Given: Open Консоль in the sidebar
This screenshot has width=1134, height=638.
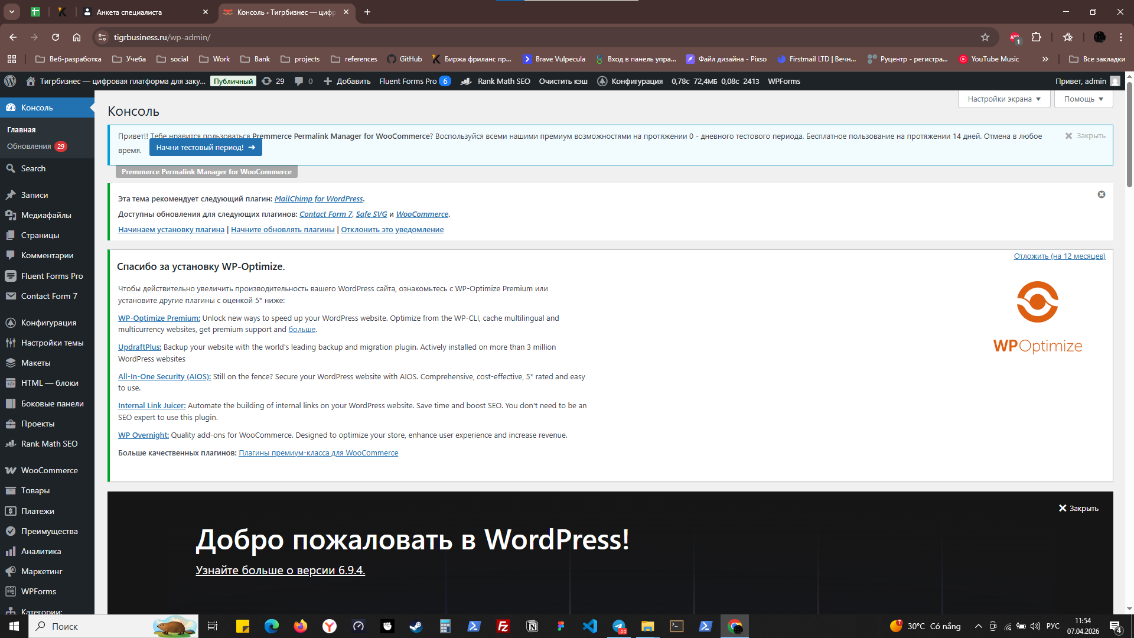Looking at the screenshot, I should [x=47, y=108].
